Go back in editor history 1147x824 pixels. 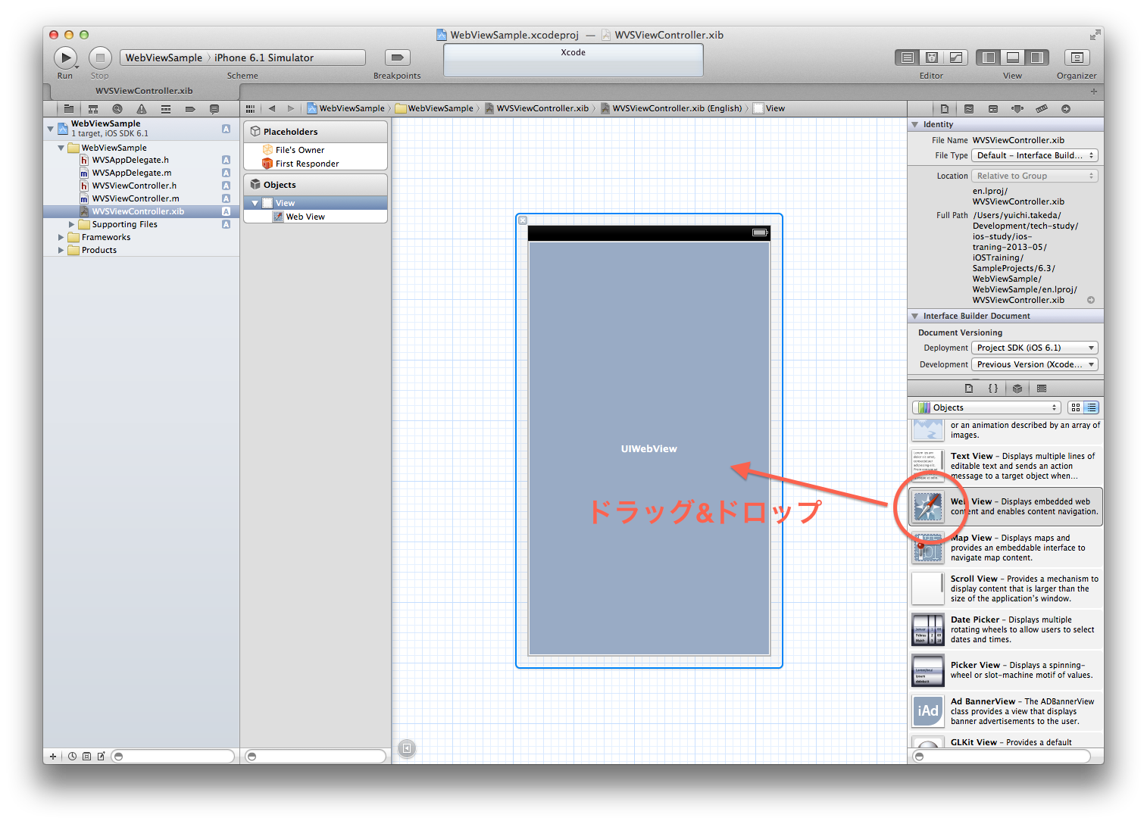(x=272, y=108)
